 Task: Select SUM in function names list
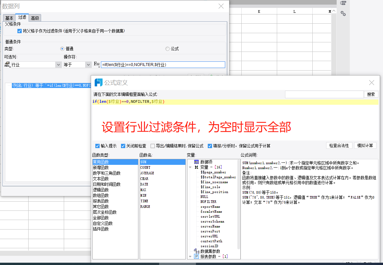tap(163, 162)
